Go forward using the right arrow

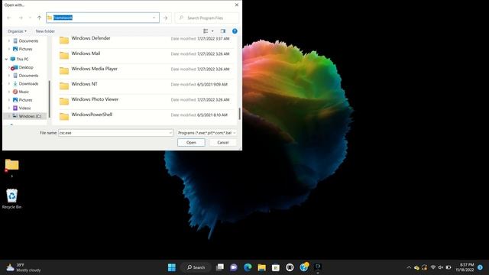coord(21,18)
